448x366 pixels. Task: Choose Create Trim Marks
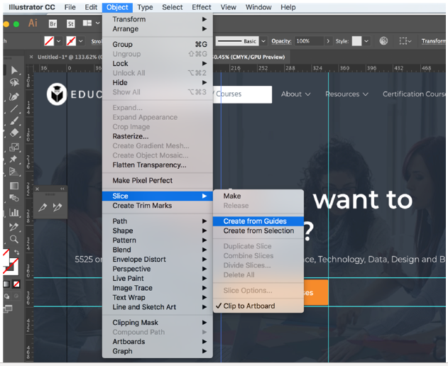click(x=158, y=206)
